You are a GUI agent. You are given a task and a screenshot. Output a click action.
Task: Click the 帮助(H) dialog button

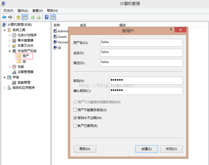click(x=85, y=149)
